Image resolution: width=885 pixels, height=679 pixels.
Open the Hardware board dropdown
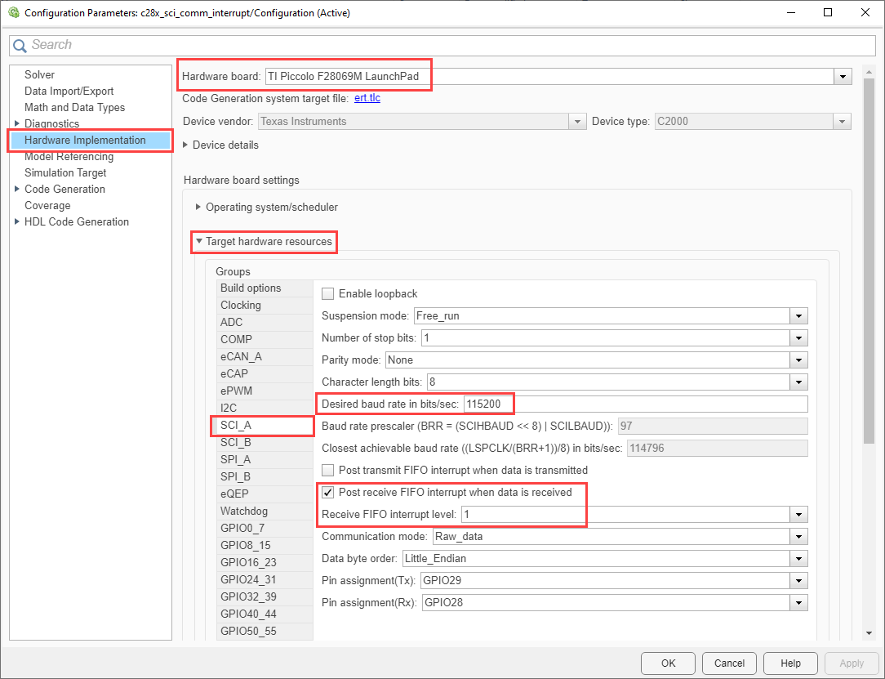point(843,76)
